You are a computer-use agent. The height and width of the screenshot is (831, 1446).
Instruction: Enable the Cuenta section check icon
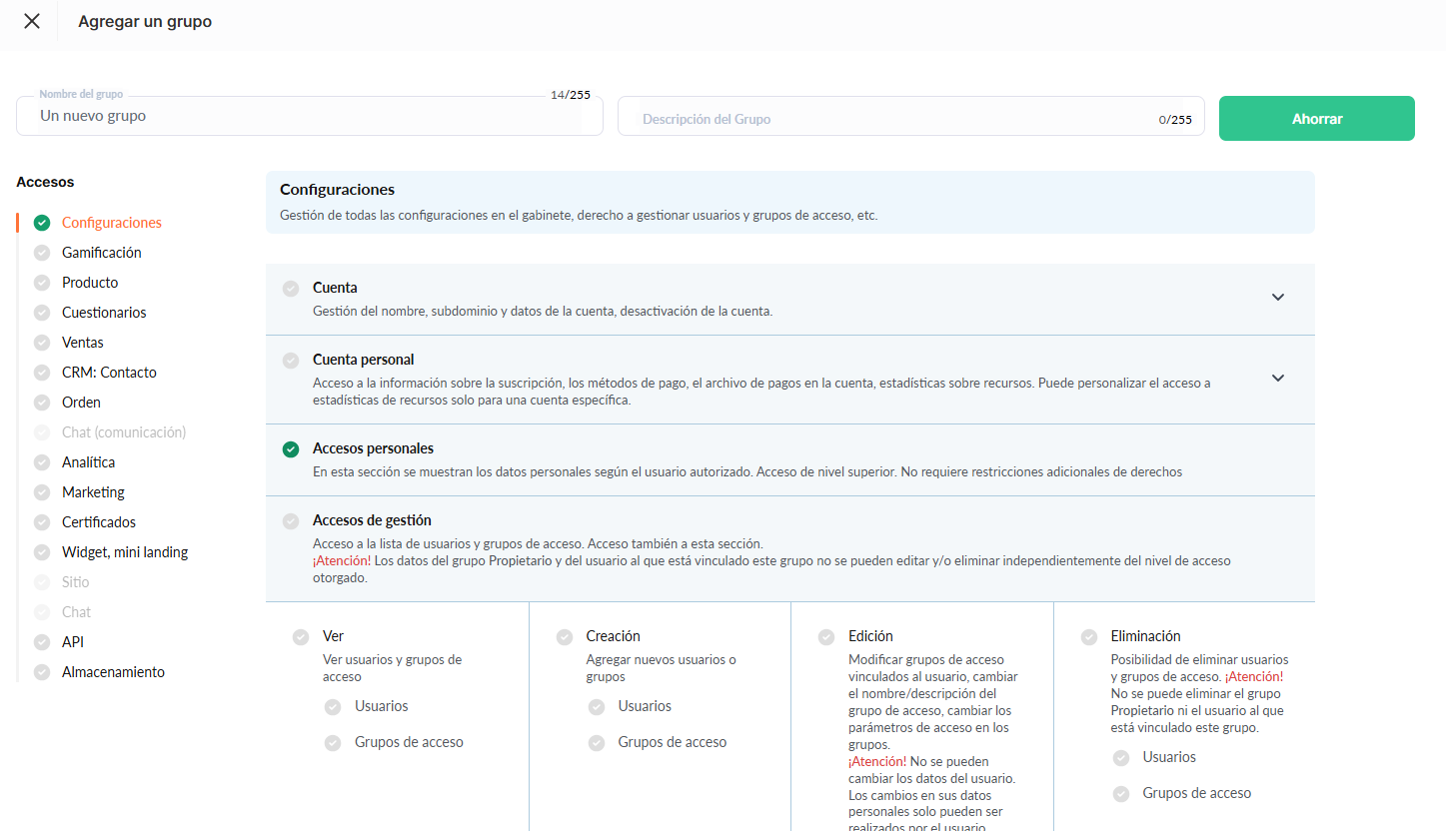pos(291,289)
